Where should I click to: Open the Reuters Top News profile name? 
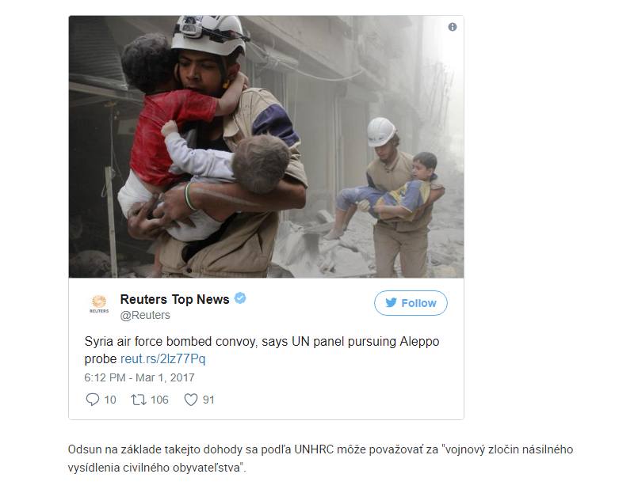pos(174,299)
